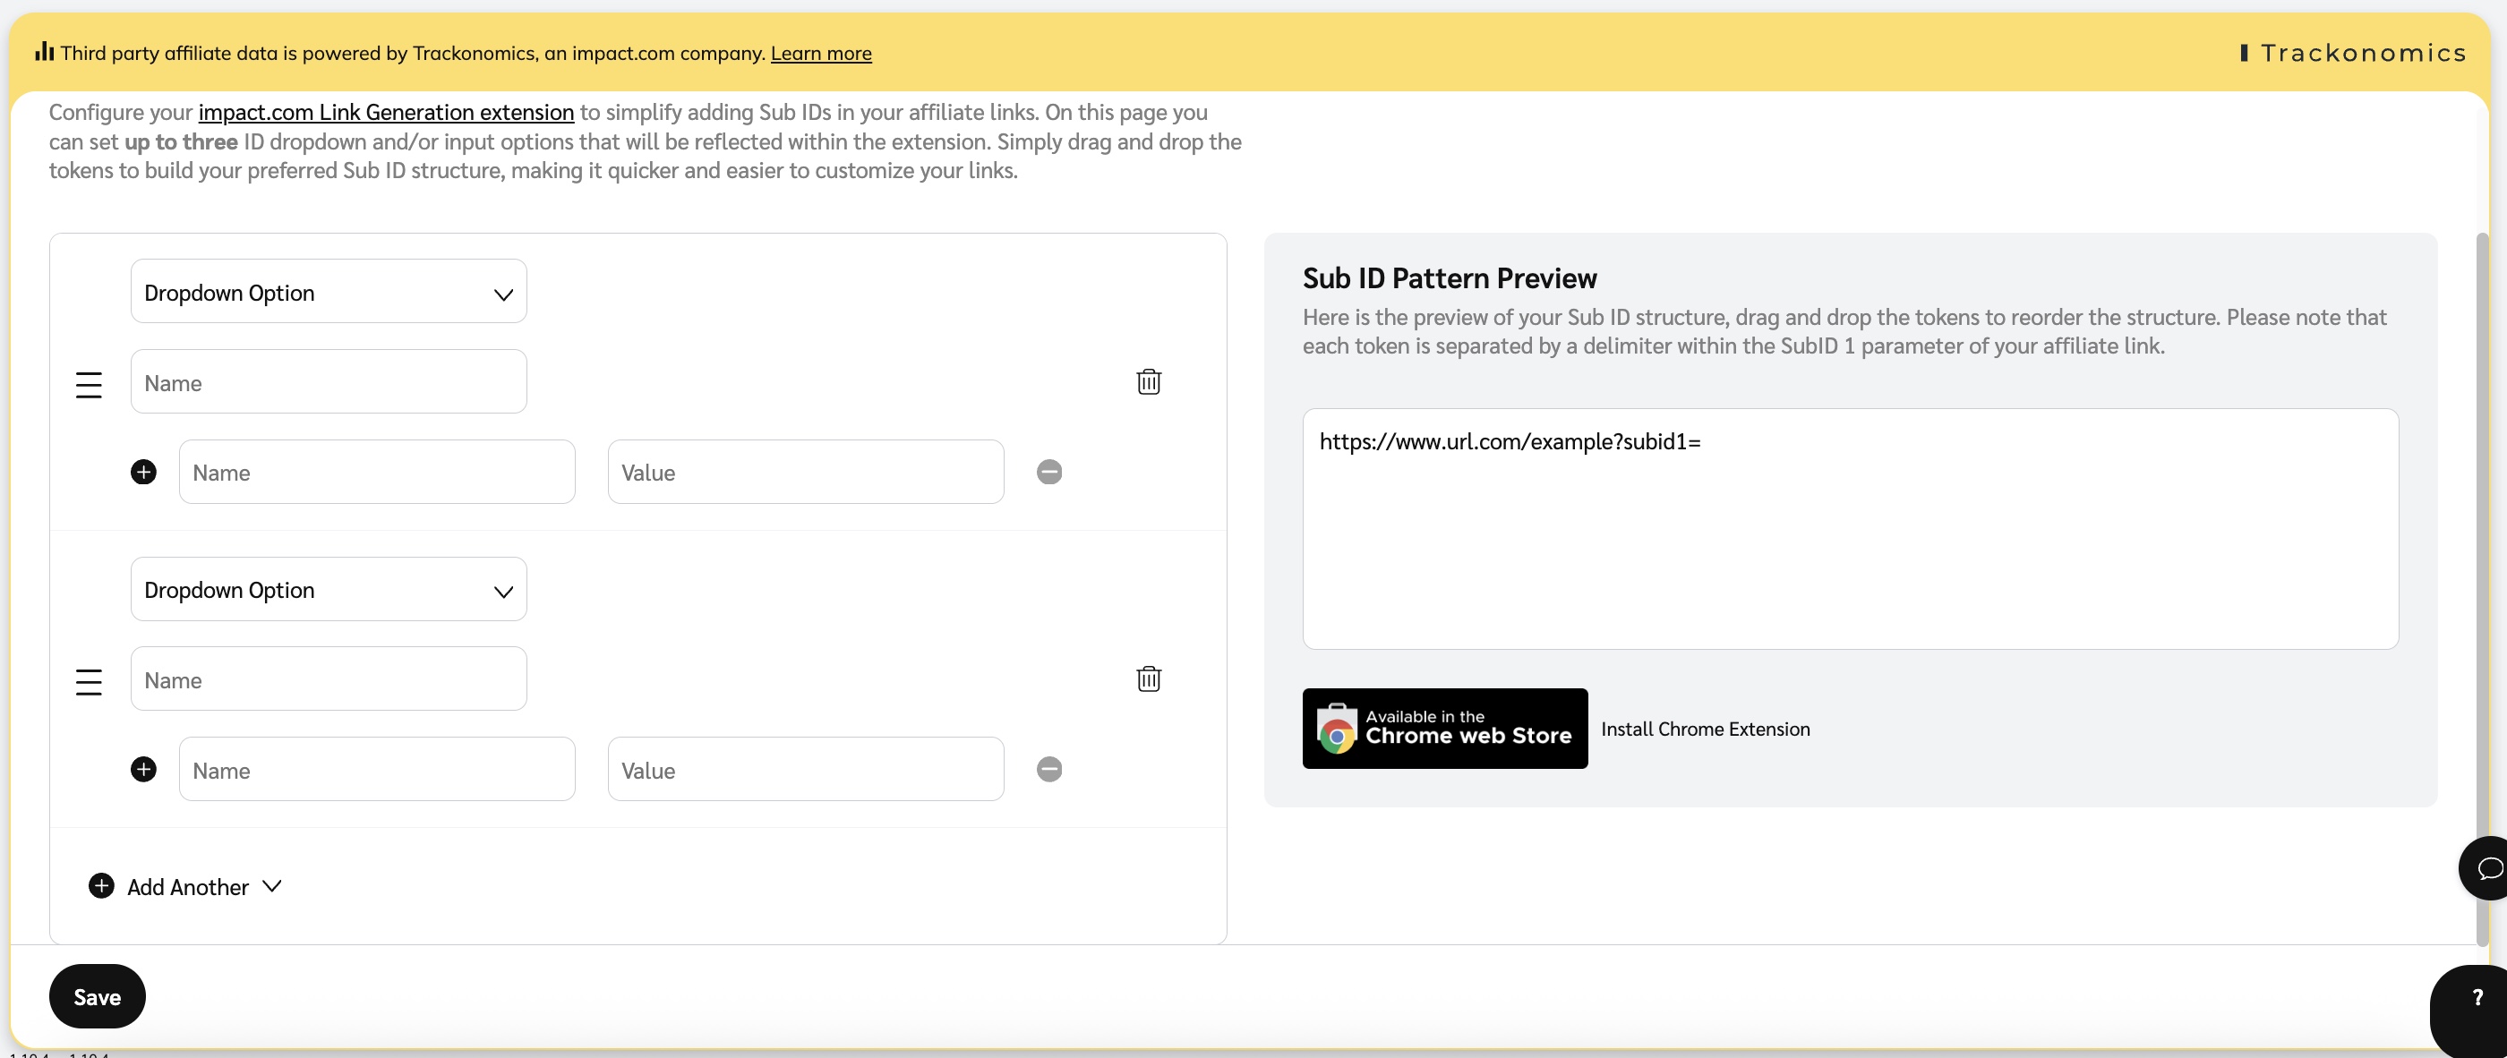Remove the first group's name/value row

1048,472
